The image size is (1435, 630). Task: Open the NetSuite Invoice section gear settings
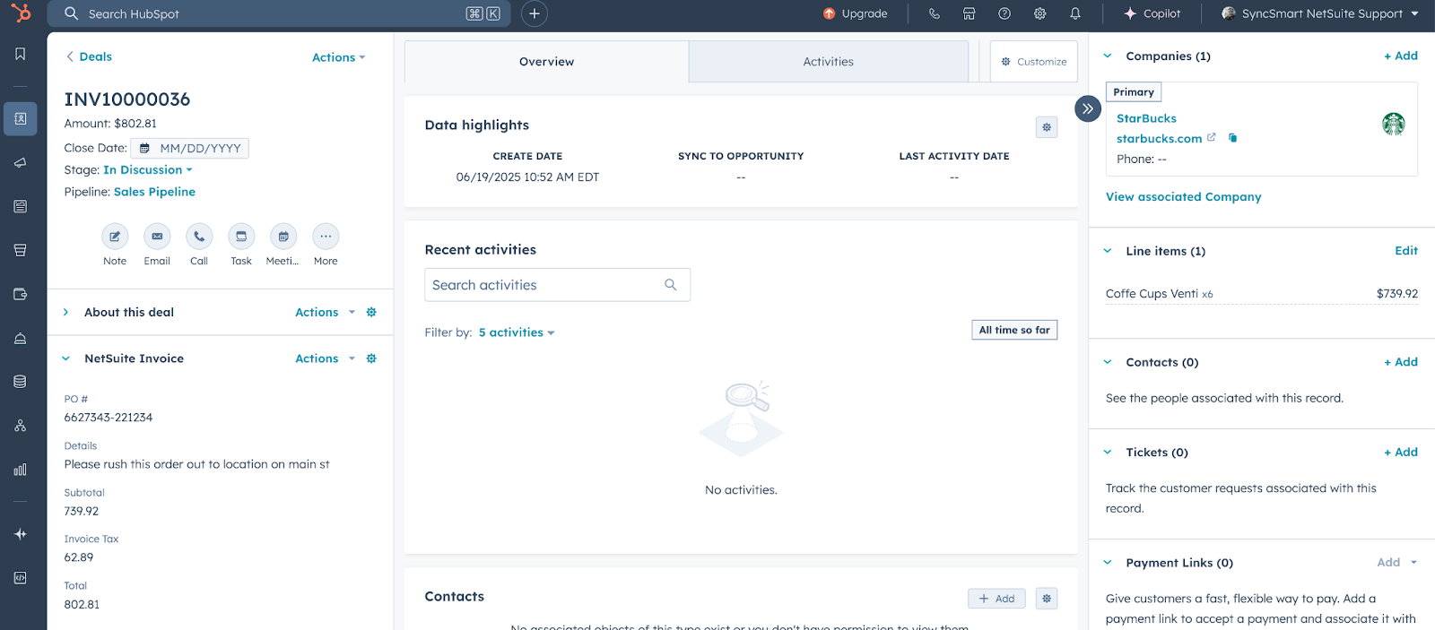point(371,358)
